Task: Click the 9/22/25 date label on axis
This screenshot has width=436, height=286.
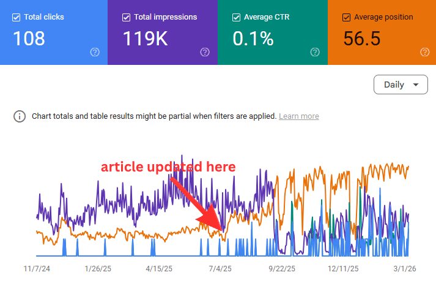Action: click(283, 269)
